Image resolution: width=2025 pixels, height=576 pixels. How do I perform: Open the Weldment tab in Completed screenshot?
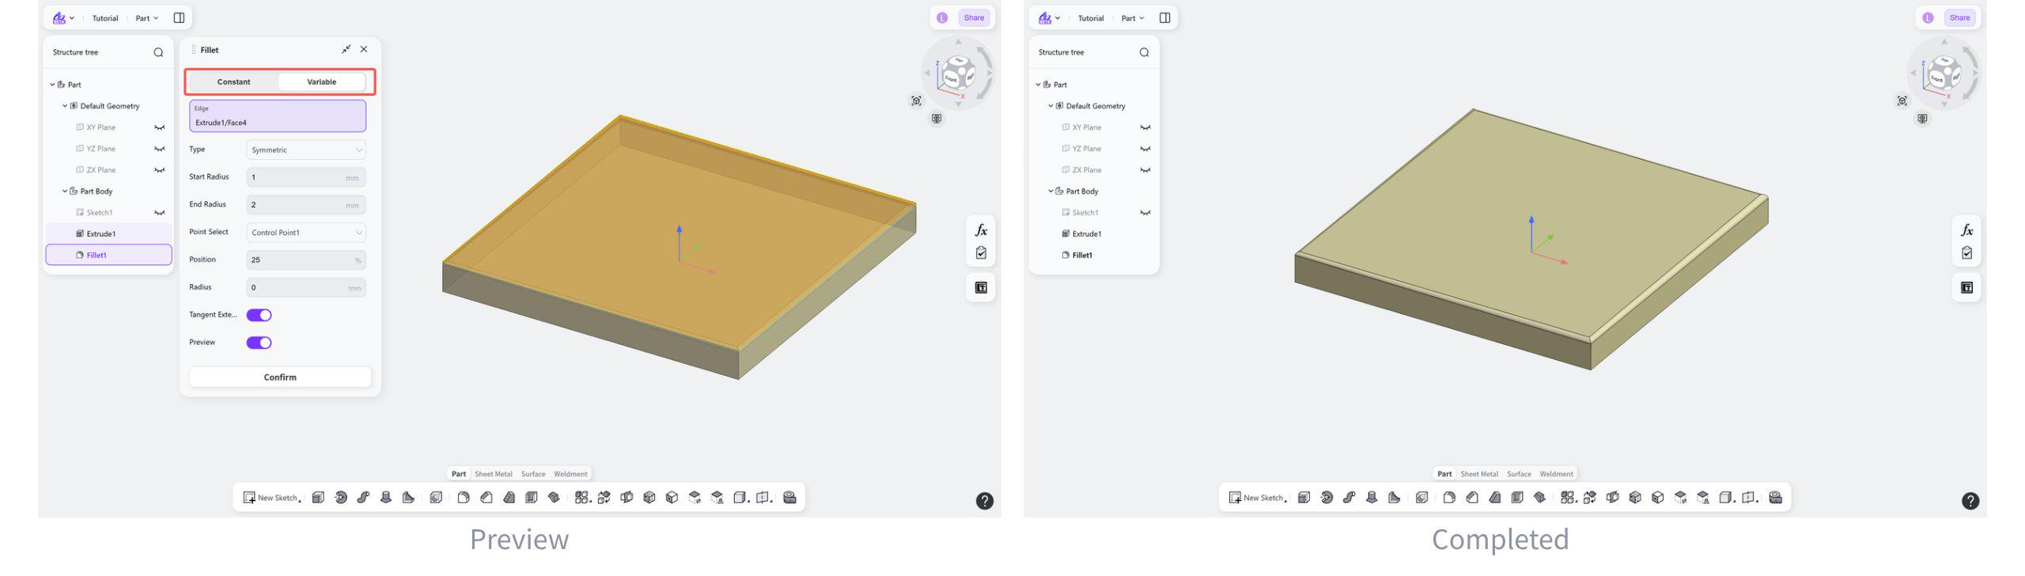point(1556,474)
